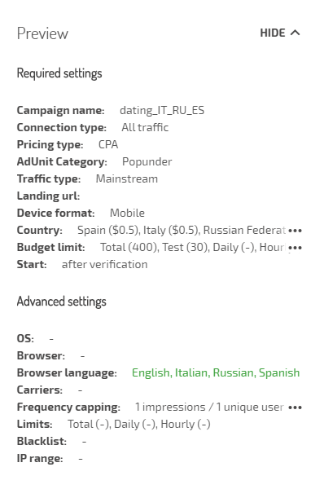The height and width of the screenshot is (489, 324).
Task: Expand truncated Country list ellipsis
Action: [295, 231]
